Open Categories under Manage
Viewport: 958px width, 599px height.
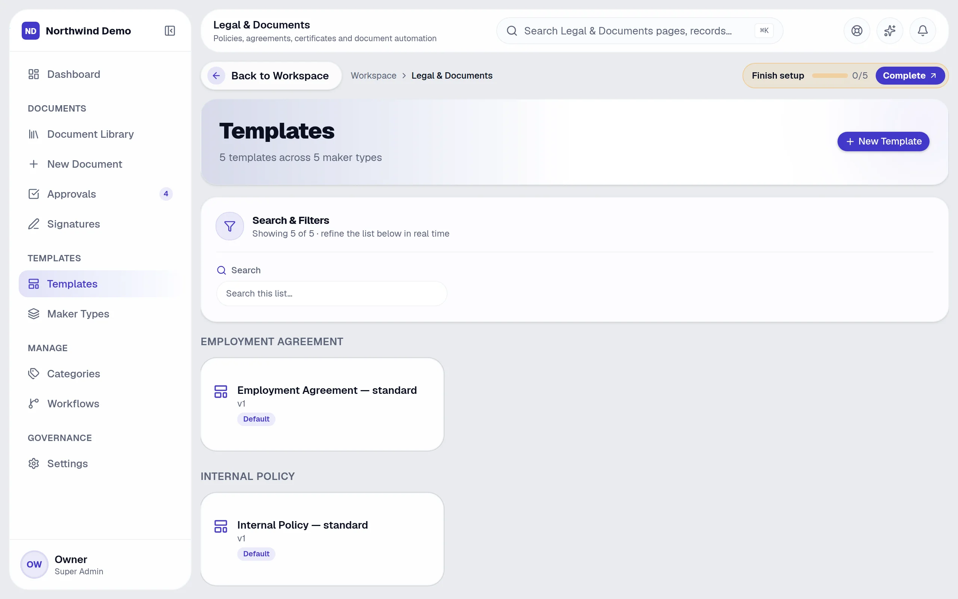[100, 374]
